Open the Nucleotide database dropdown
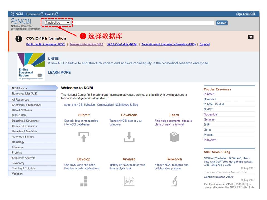Screen dimensions: 267x200 tap(58, 22)
